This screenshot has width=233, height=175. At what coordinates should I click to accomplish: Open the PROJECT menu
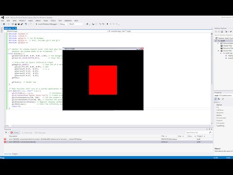tap(22, 21)
